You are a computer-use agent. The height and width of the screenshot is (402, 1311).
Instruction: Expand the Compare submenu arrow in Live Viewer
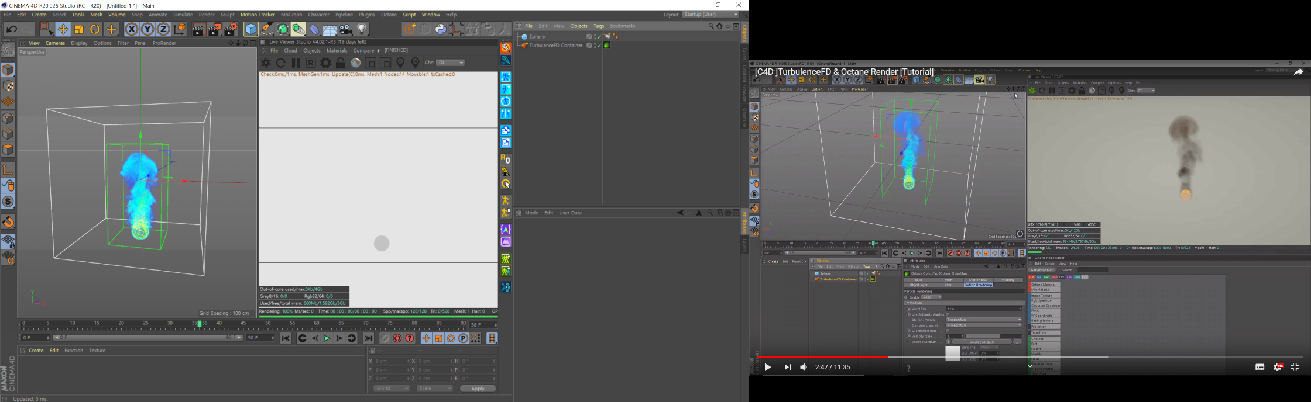click(379, 51)
